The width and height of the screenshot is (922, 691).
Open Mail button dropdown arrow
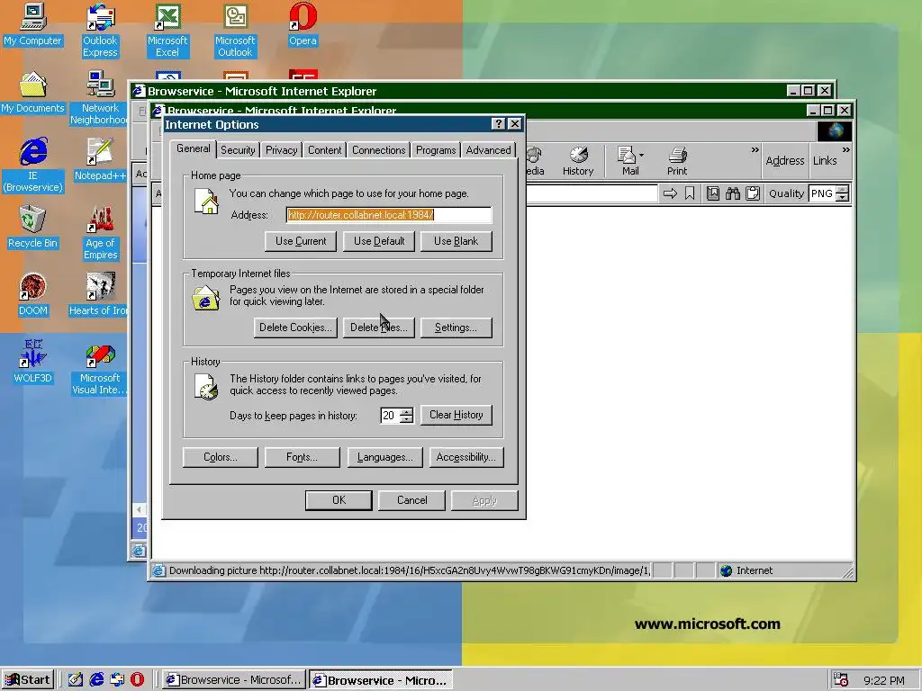641,155
